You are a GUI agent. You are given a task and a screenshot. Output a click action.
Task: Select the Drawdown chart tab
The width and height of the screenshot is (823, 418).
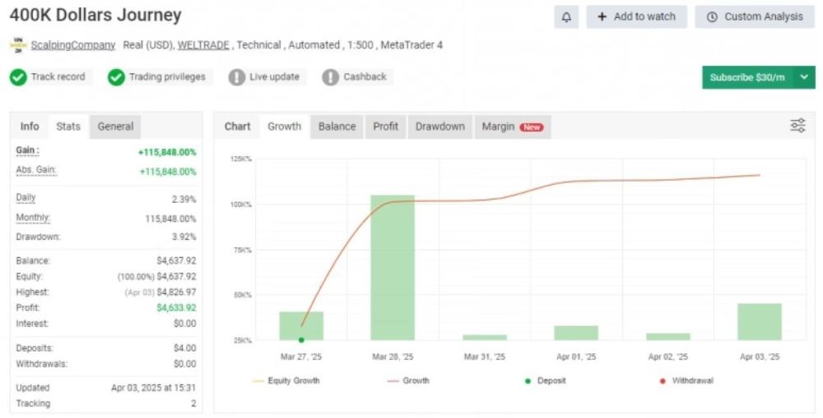pyautogui.click(x=439, y=126)
